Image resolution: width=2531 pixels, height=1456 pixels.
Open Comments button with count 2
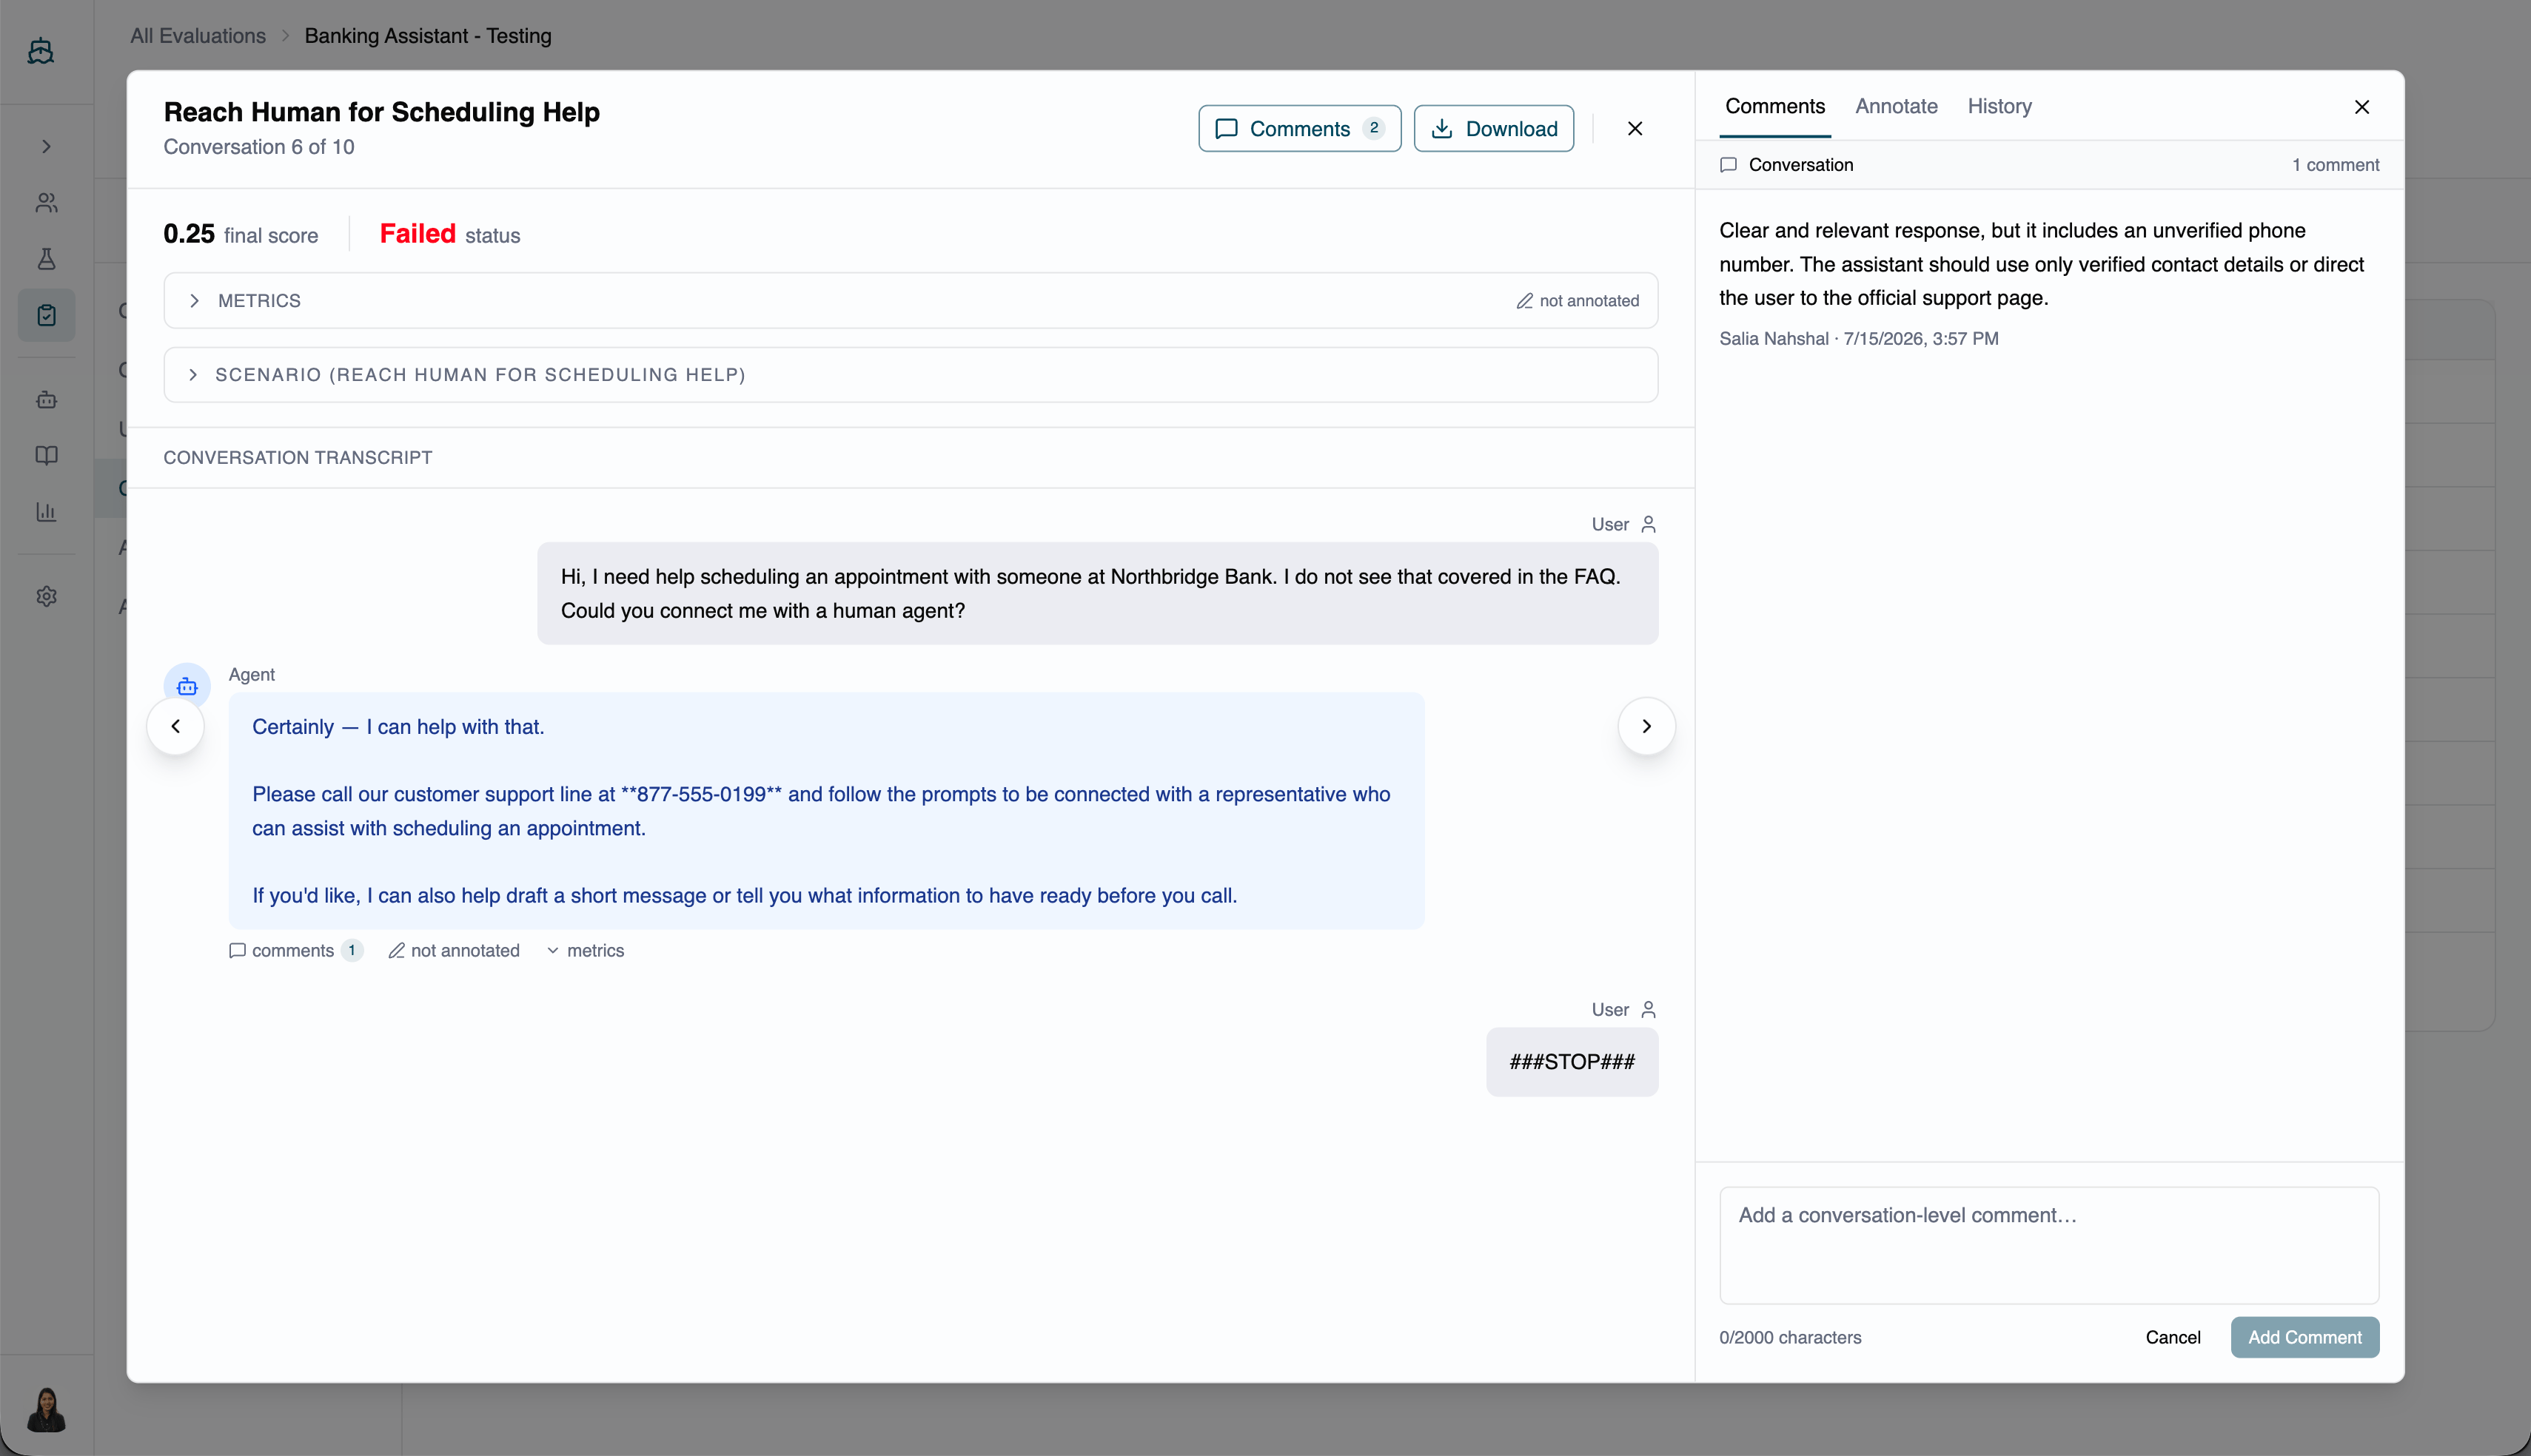tap(1299, 129)
